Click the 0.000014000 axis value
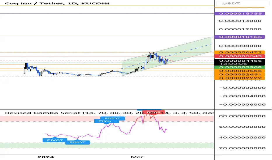The width and height of the screenshot is (272, 160). [240, 21]
